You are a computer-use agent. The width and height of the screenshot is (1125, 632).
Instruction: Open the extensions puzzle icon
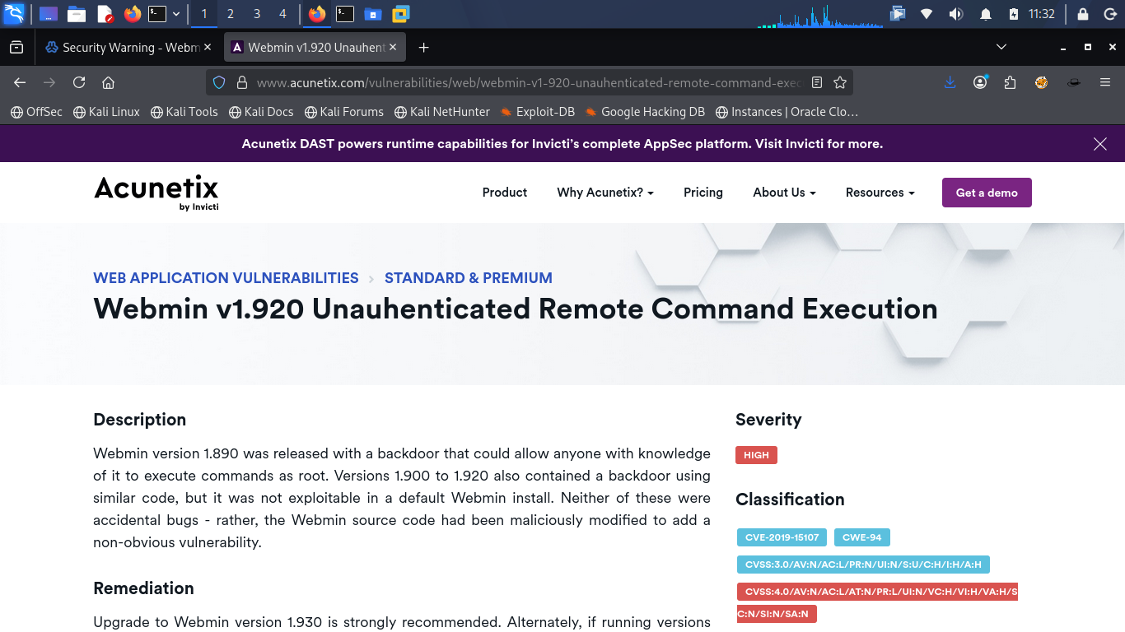tap(1011, 82)
